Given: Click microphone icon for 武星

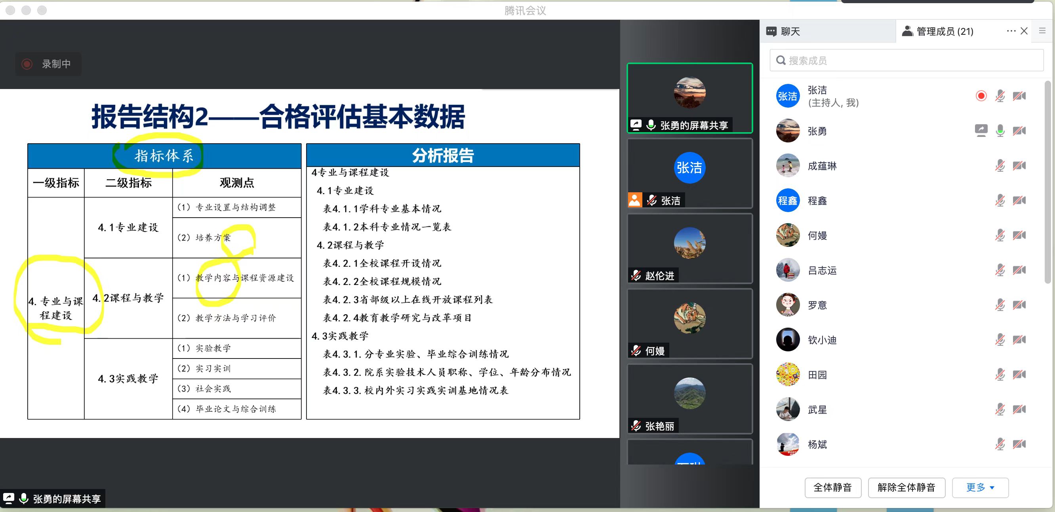Looking at the screenshot, I should 1000,409.
